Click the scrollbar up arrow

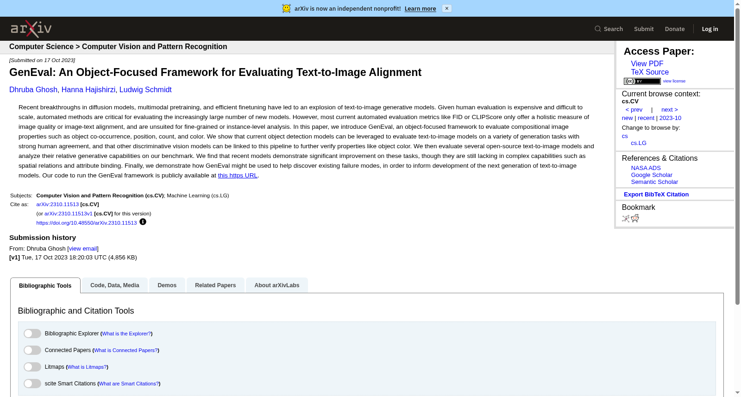point(737,4)
